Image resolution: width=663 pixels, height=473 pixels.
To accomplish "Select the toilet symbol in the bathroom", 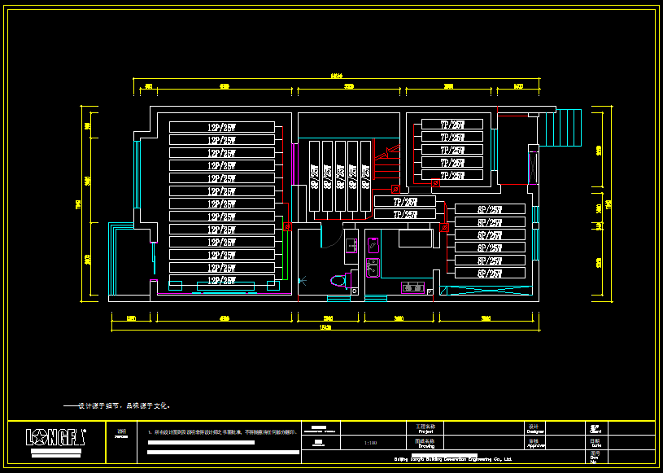I will click(338, 281).
